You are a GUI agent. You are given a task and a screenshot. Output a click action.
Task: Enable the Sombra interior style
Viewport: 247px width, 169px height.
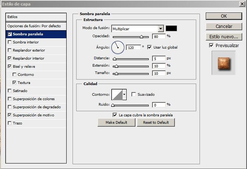(10, 42)
